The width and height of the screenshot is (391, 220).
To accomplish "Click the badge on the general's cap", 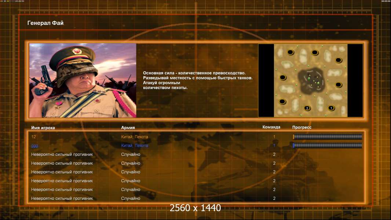I will coord(77,51).
